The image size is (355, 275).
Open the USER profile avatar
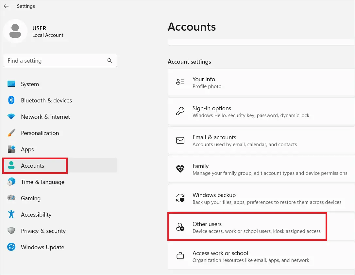[x=15, y=31]
